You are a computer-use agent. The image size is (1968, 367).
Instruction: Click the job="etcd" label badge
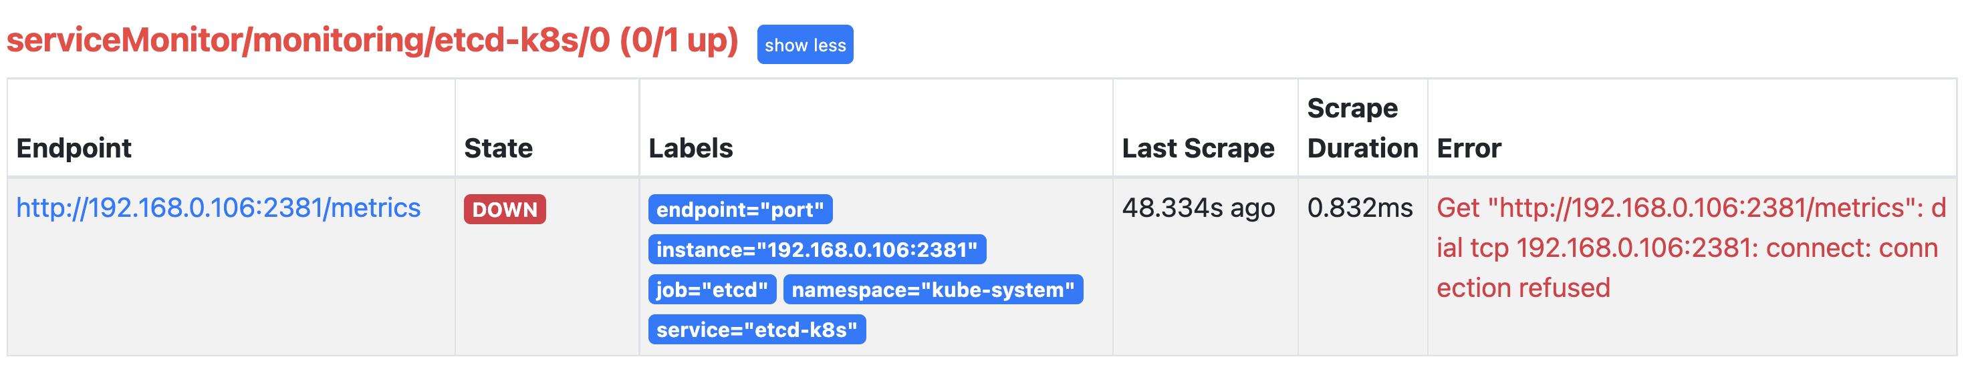point(711,290)
